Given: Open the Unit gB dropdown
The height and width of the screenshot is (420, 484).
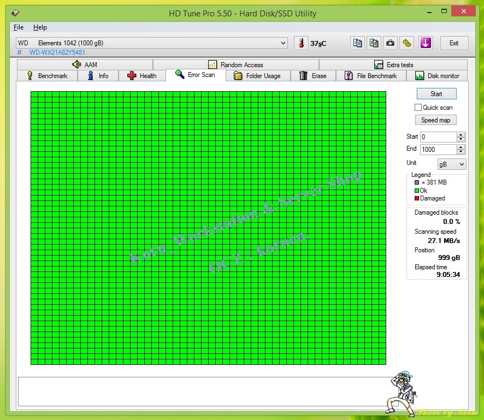Looking at the screenshot, I should (x=452, y=164).
